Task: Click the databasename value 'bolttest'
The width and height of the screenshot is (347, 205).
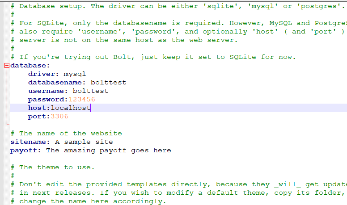Action: [x=108, y=83]
